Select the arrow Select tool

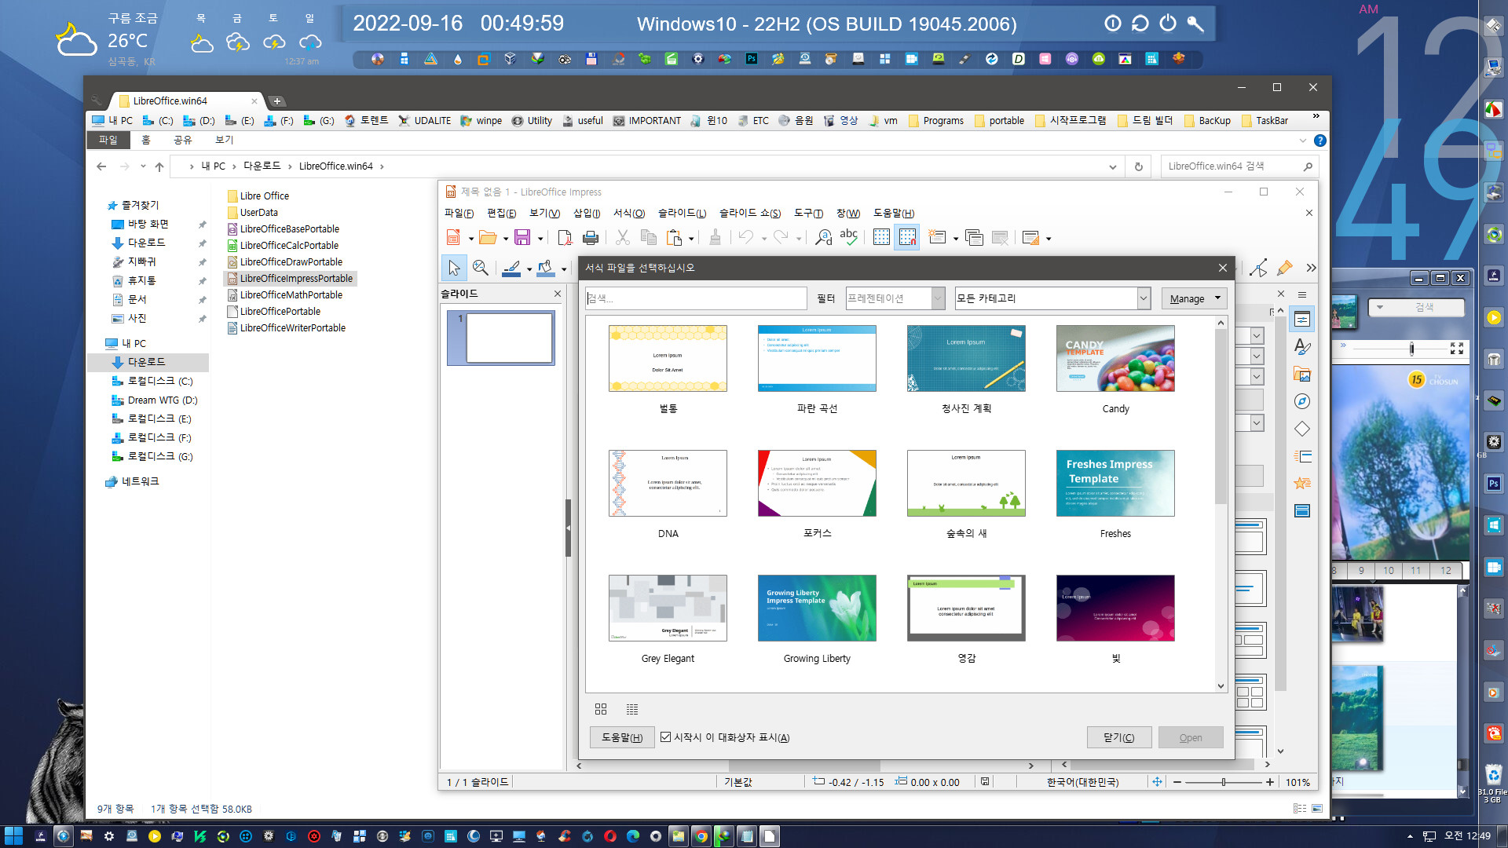click(x=454, y=269)
